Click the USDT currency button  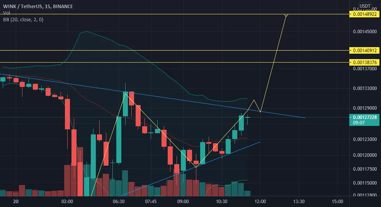(x=365, y=6)
